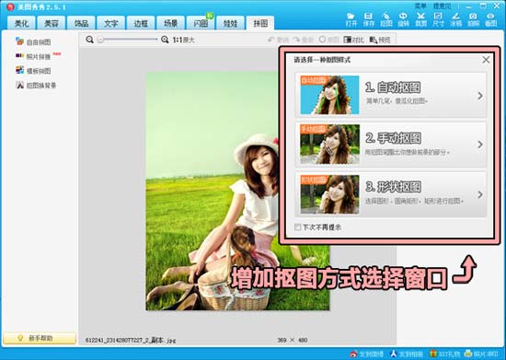The image size is (506, 360).
Task: Click the 1:1 原大 actual size button
Action: point(184,40)
